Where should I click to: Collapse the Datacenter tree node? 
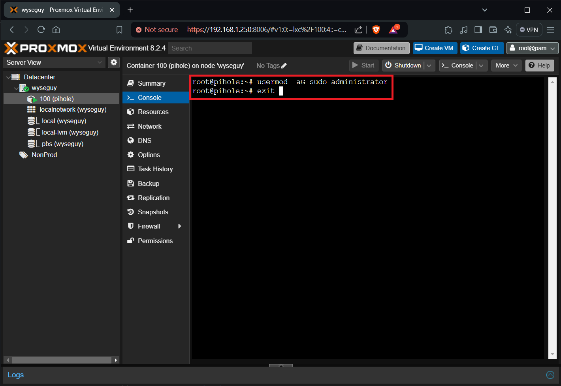(x=8, y=77)
